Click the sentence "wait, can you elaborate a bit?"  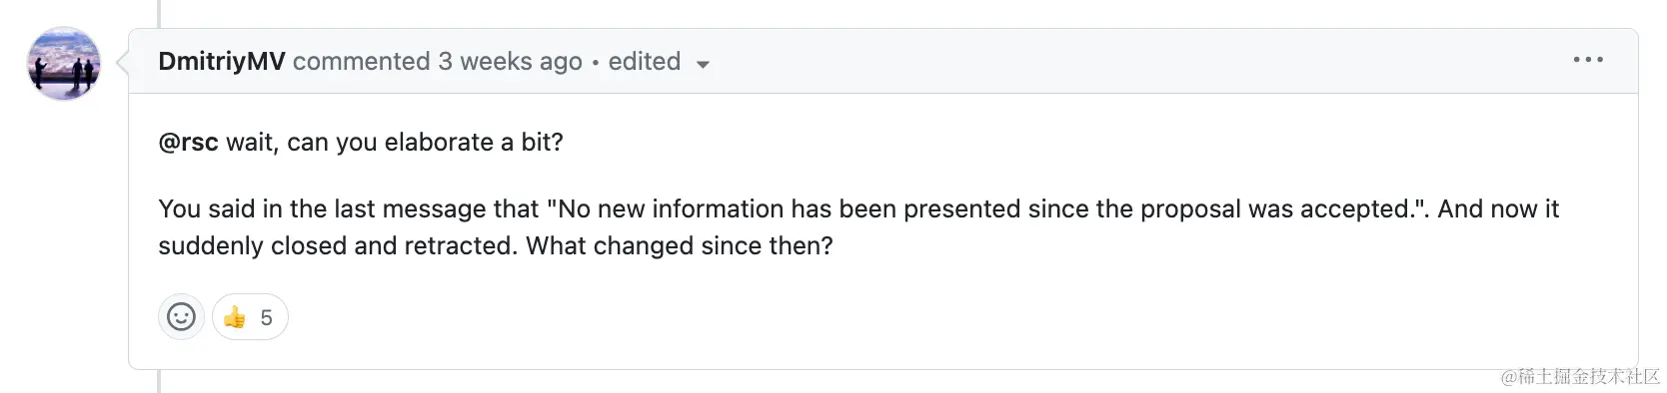(395, 142)
